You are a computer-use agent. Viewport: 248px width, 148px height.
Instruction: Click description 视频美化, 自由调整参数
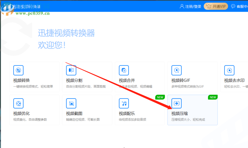point(30,120)
